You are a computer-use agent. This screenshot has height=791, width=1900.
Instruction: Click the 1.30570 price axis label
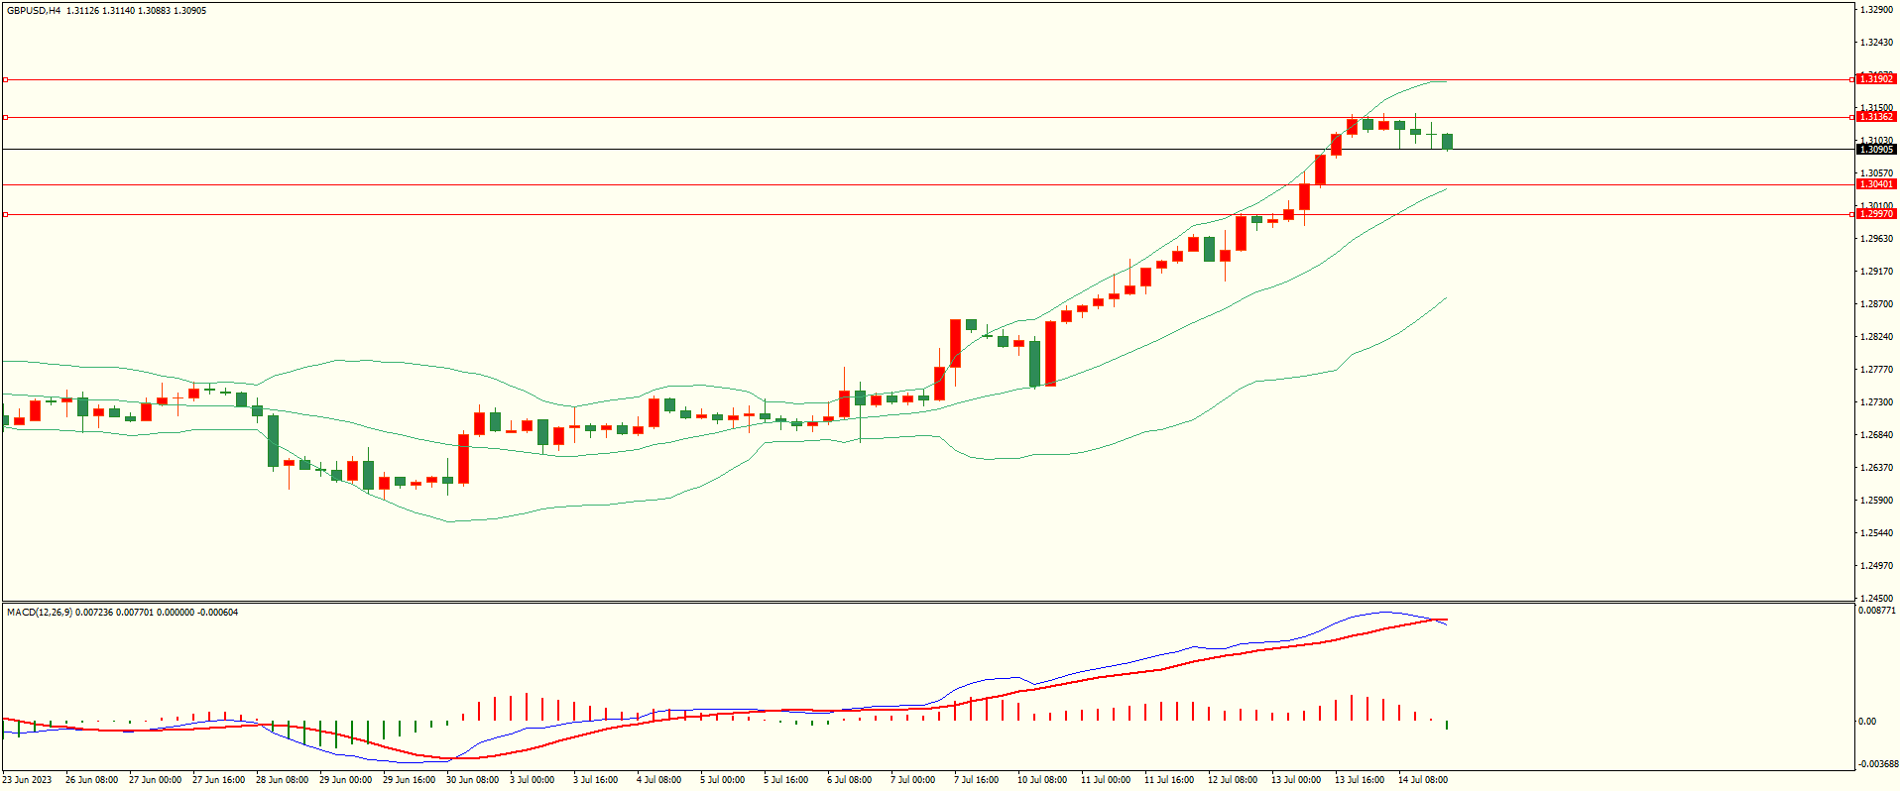1876,173
